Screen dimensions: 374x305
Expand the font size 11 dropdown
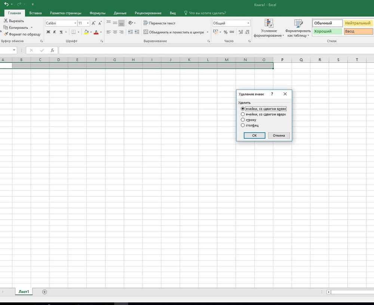coord(88,23)
